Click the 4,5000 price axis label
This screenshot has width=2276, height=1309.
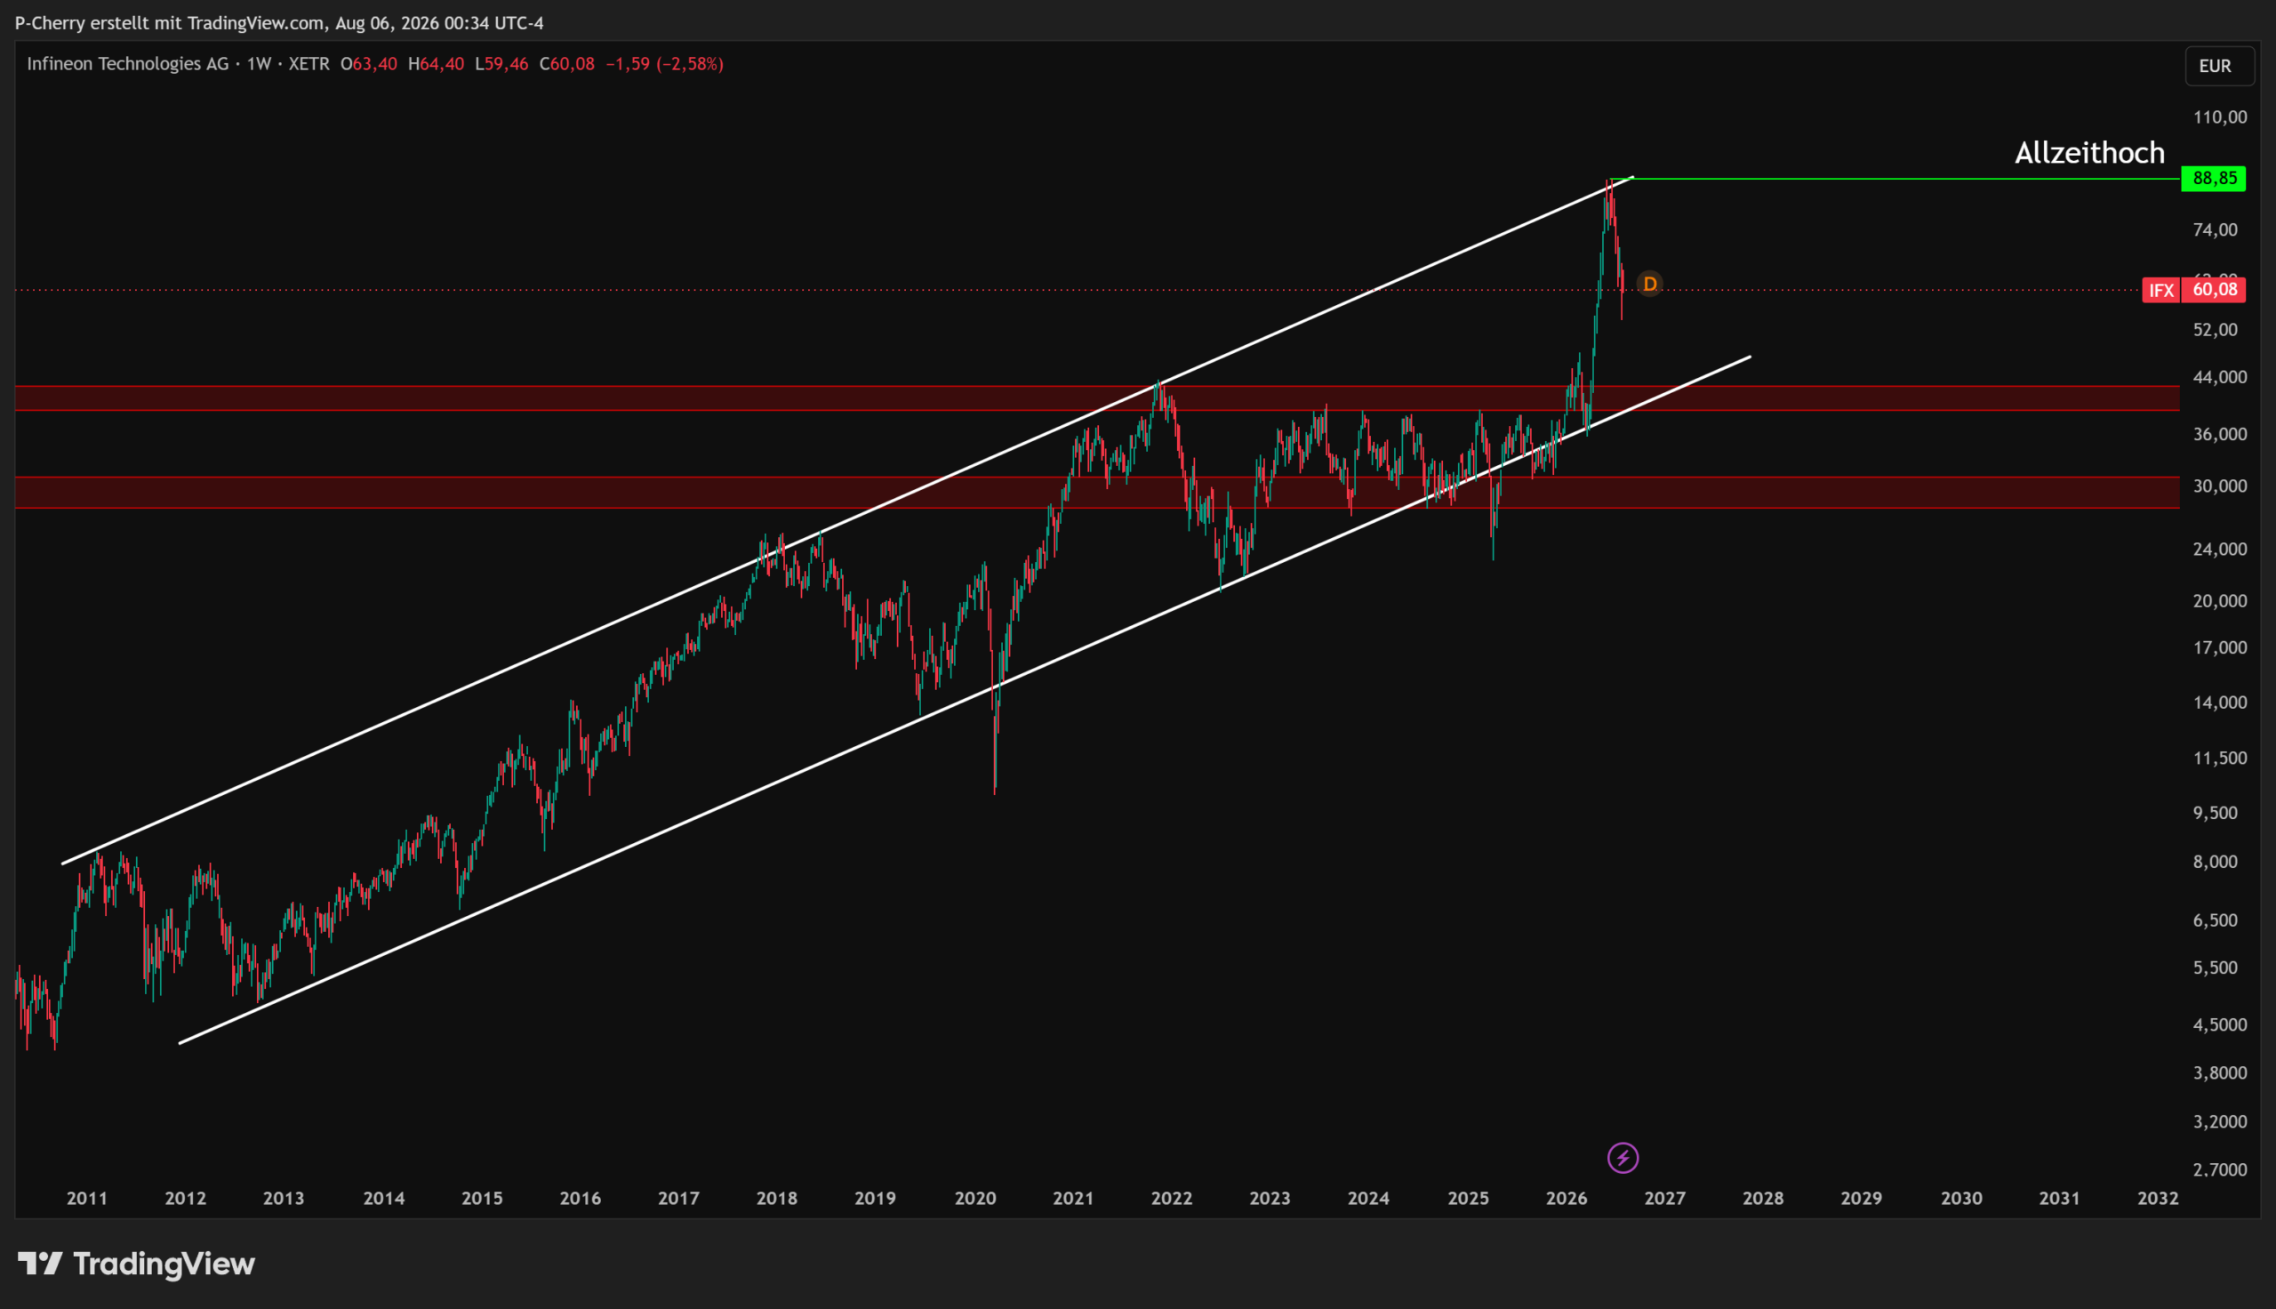pos(2219,1024)
